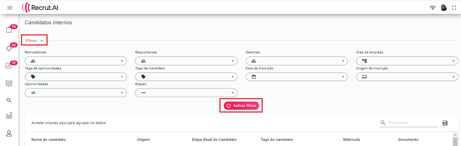Open the hamburger navigation menu
This screenshot has width=461, height=146.
click(10, 8)
